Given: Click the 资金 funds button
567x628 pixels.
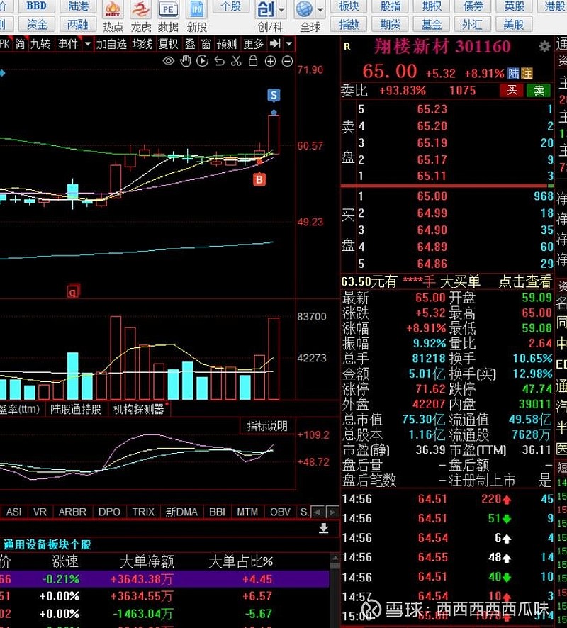Looking at the screenshot, I should point(36,25).
